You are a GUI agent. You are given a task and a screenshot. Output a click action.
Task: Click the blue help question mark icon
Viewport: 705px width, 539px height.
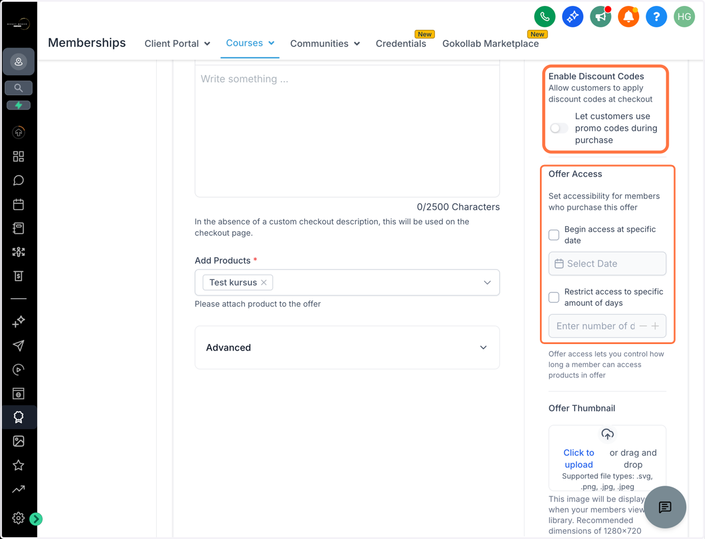656,16
